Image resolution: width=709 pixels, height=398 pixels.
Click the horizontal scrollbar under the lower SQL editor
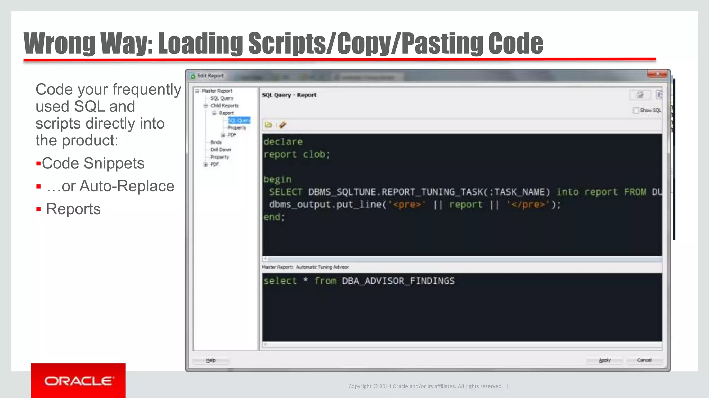[x=462, y=344]
